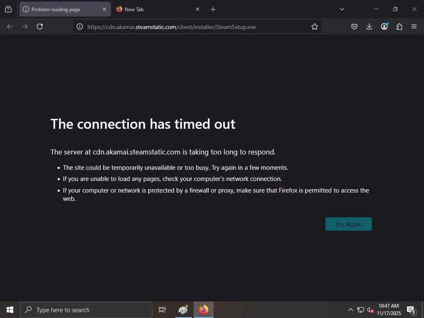Open the Firefox application hamburger menu
Screen dimensions: 424x318
[x=414, y=26]
